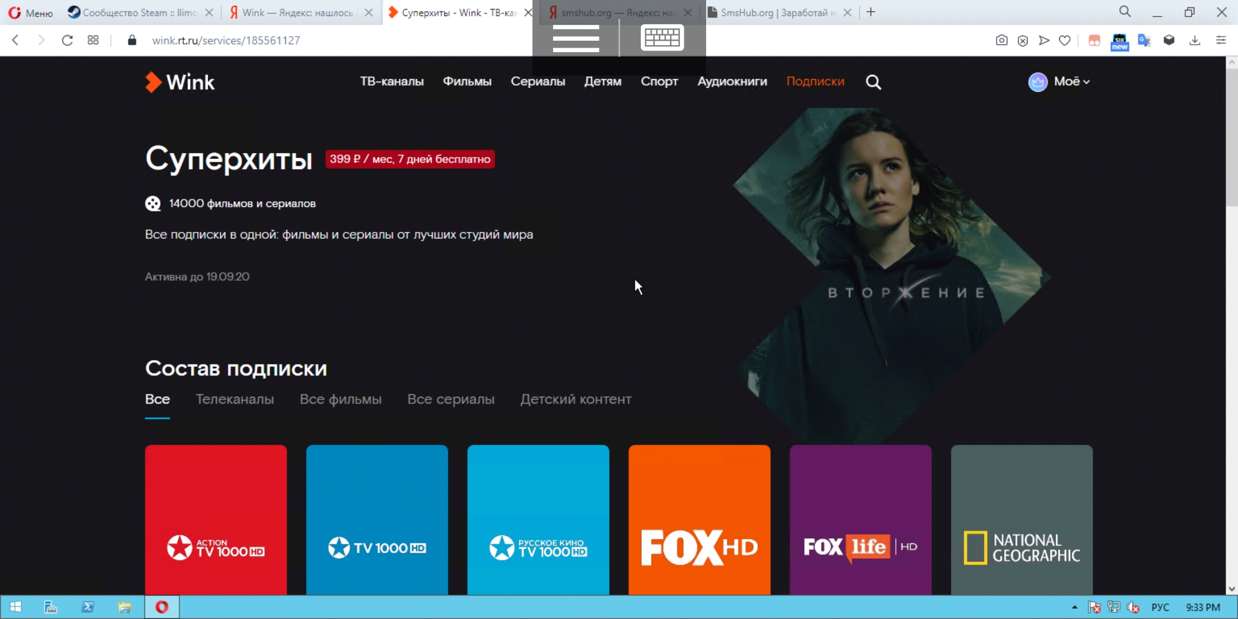Click the snapshot camera icon

(1001, 40)
